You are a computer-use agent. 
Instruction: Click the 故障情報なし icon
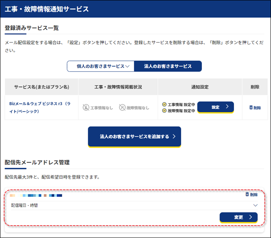[x=122, y=107]
